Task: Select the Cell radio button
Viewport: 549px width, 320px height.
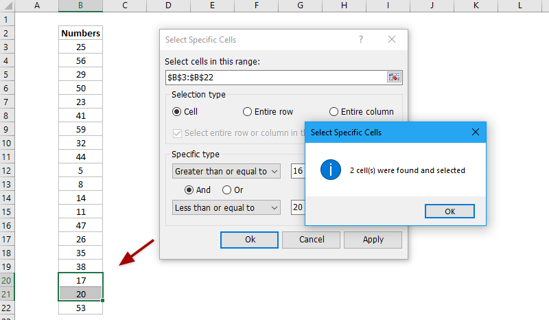Action: tap(177, 112)
